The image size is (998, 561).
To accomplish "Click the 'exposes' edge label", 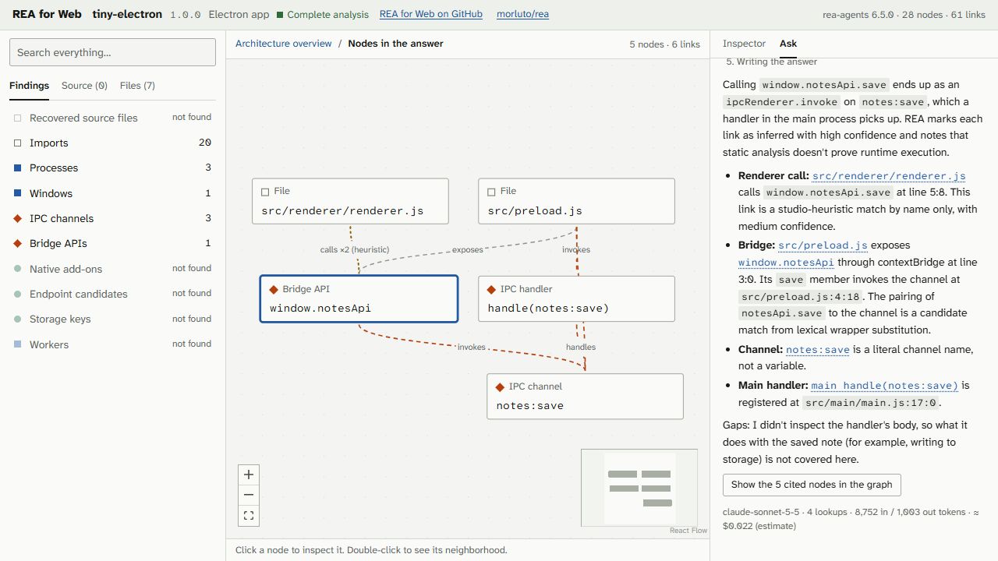I will click(468, 250).
